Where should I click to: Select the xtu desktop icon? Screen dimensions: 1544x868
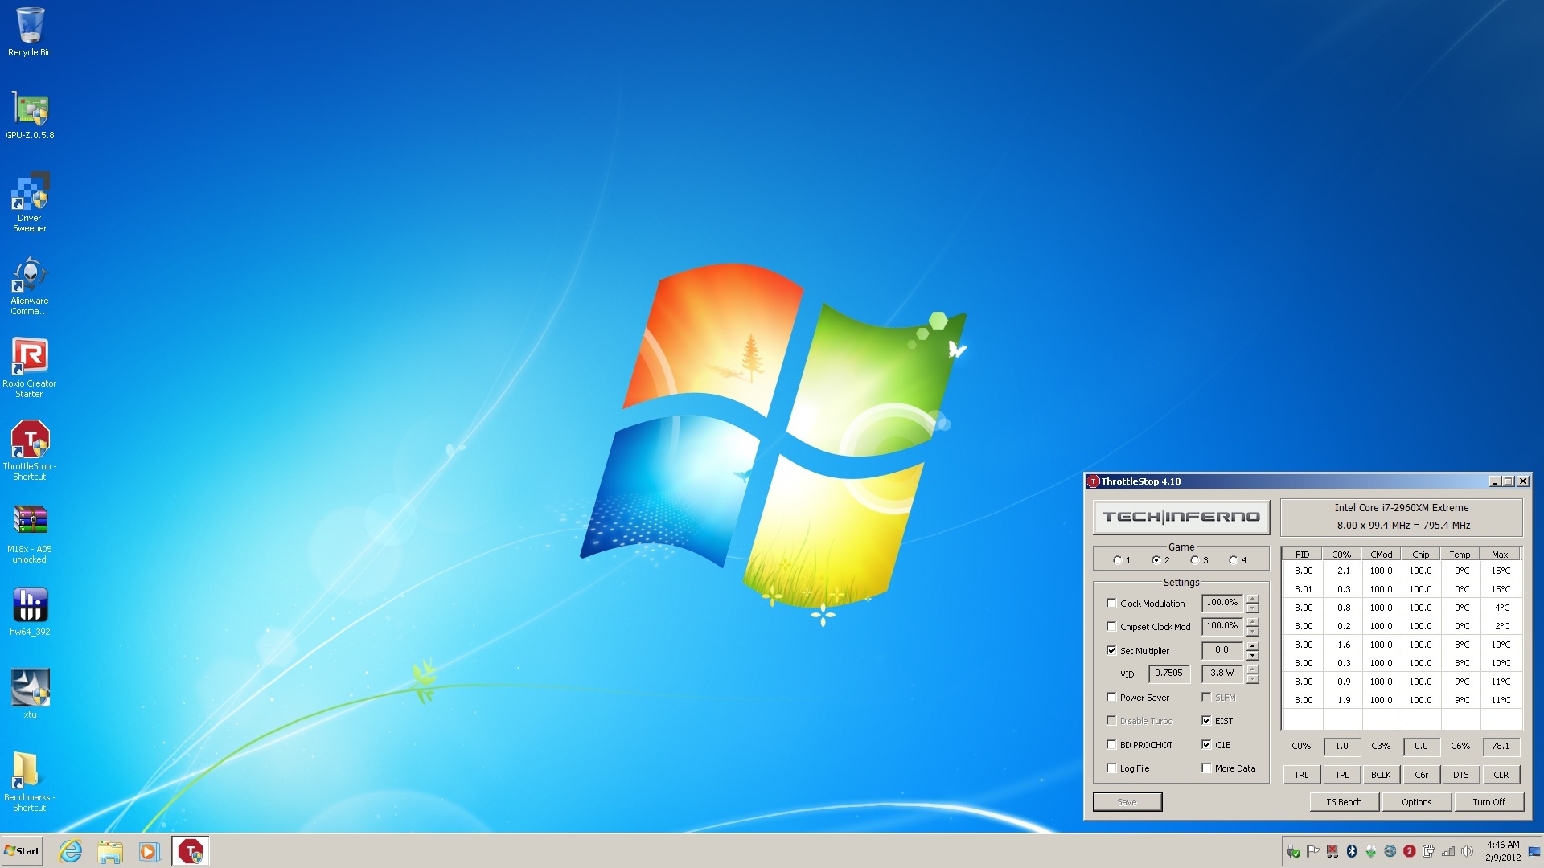click(30, 694)
